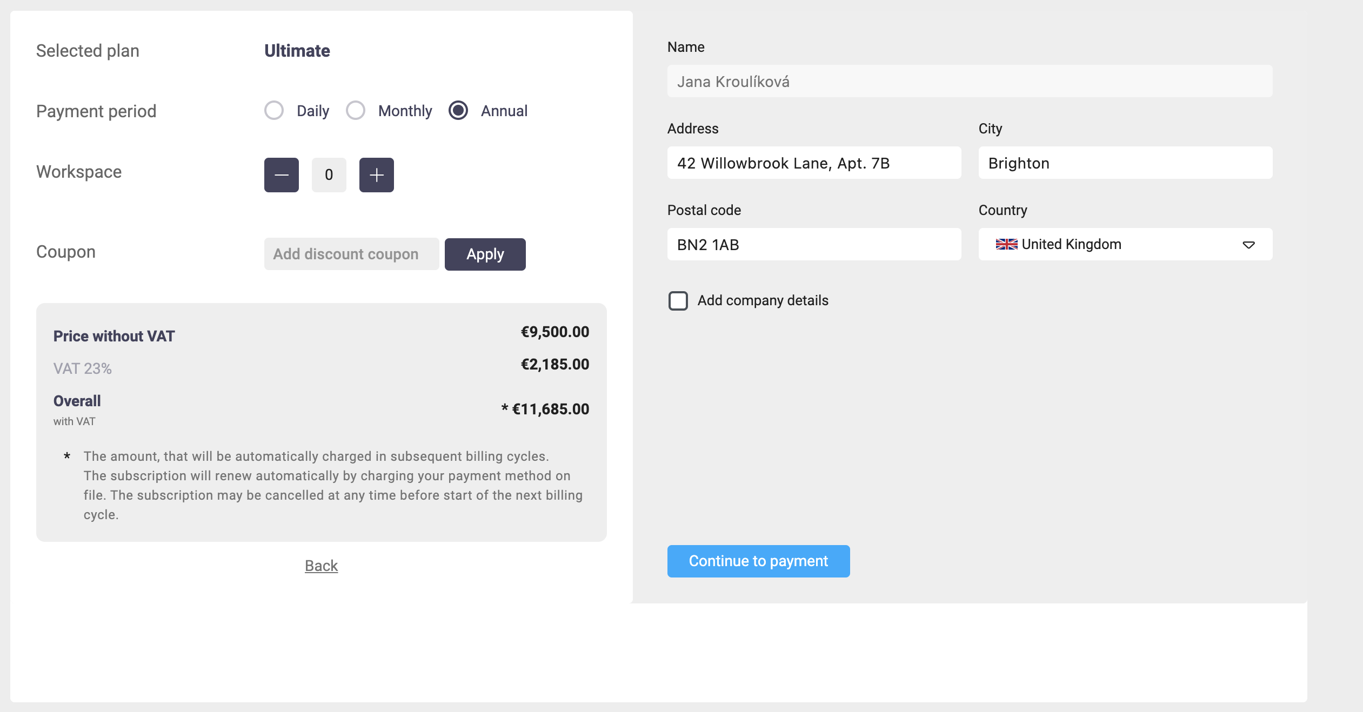Click the United Kingdom country selection

[1071, 245]
